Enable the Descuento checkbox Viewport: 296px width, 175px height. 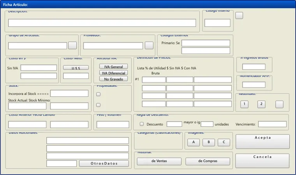click(x=142, y=124)
